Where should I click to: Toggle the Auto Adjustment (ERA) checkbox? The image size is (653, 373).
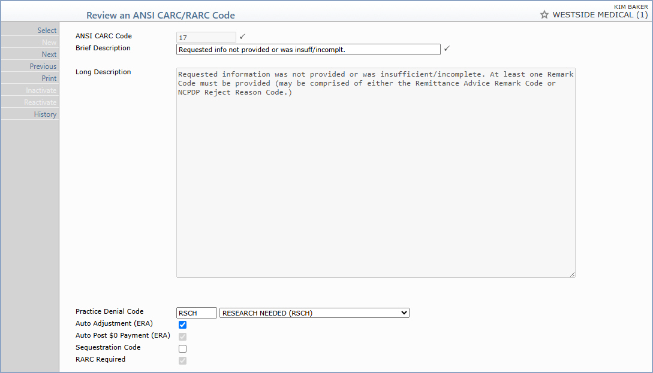tap(182, 325)
